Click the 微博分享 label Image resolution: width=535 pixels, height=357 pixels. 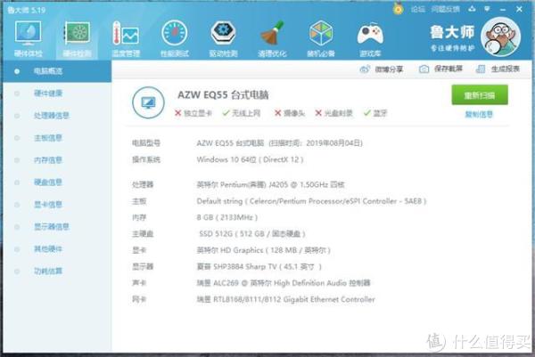pos(389,69)
